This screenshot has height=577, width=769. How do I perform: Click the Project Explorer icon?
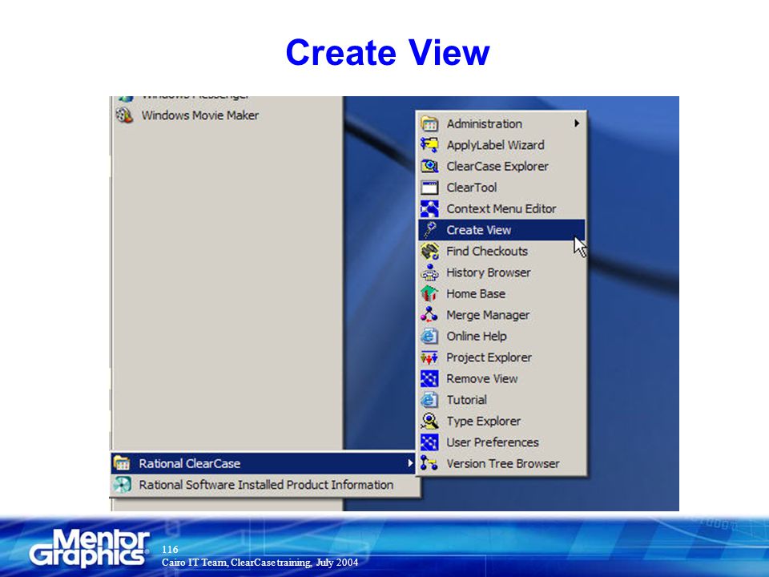429,357
